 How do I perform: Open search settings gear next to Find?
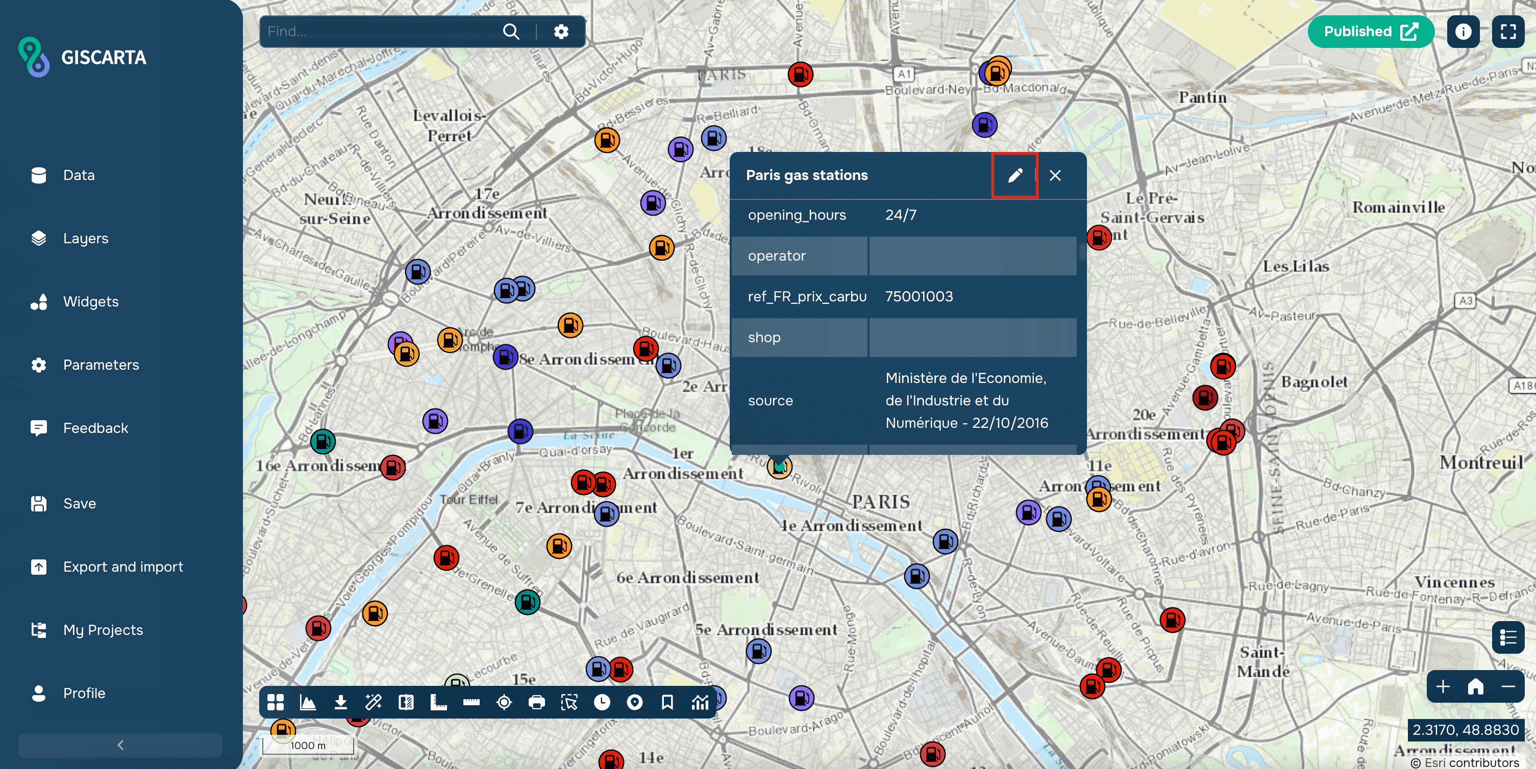point(560,32)
